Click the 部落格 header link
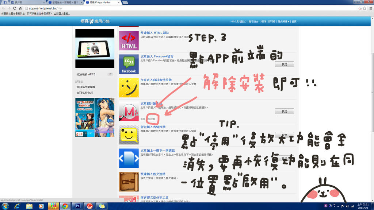 [272, 22]
